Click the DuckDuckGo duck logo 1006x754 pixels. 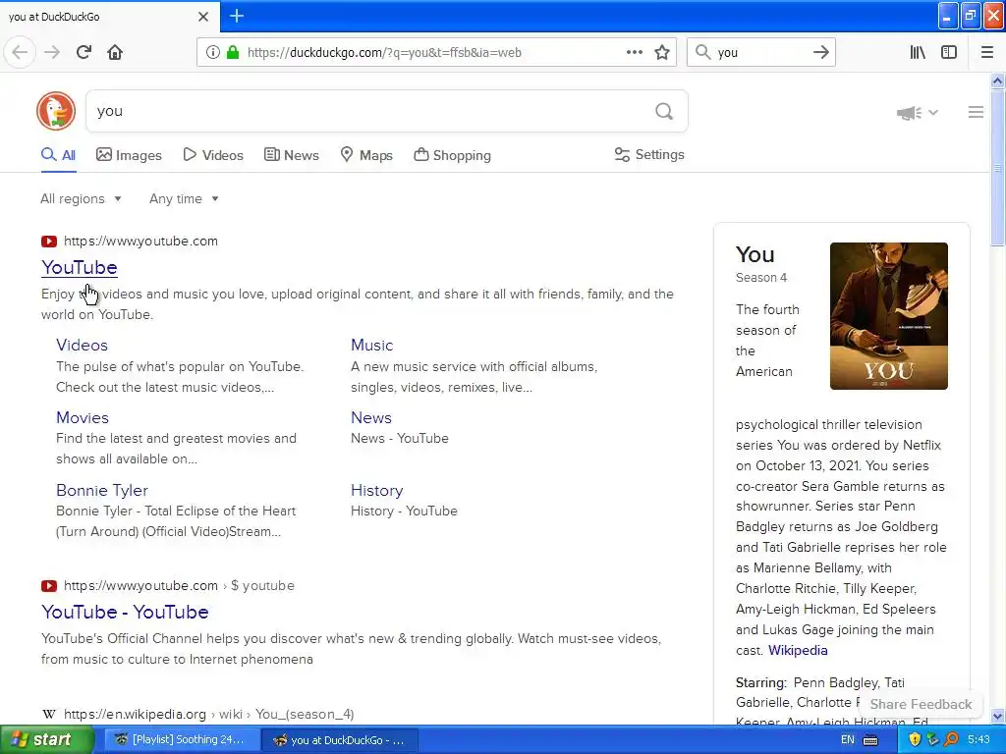tap(56, 111)
